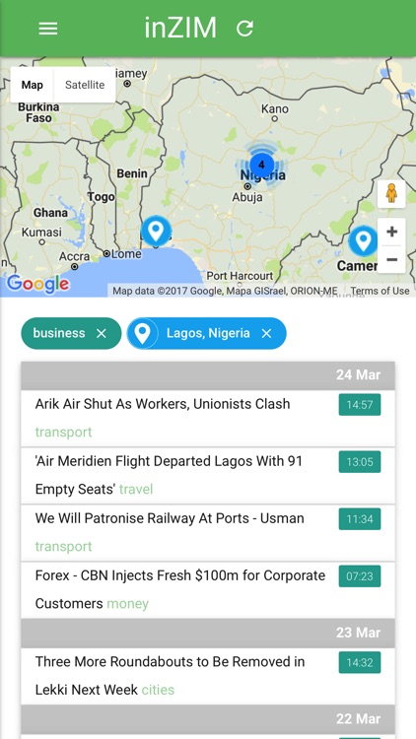The width and height of the screenshot is (416, 739).
Task: Click the Google logo on the map
Action: tap(37, 284)
